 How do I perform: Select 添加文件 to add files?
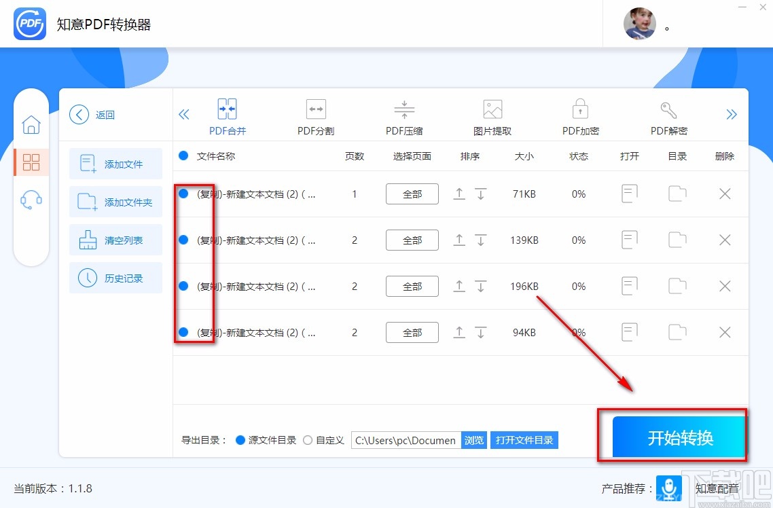click(115, 164)
